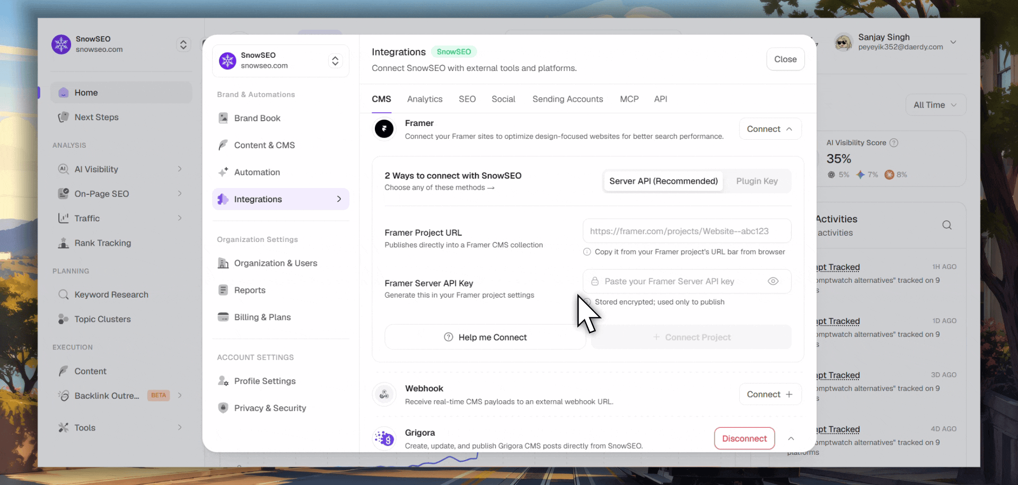Click the Framer Server API Key field
The height and width of the screenshot is (485, 1018).
pos(687,282)
